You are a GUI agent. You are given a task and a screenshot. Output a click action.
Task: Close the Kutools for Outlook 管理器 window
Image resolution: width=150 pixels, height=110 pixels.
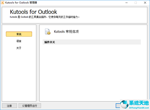coord(145,3)
